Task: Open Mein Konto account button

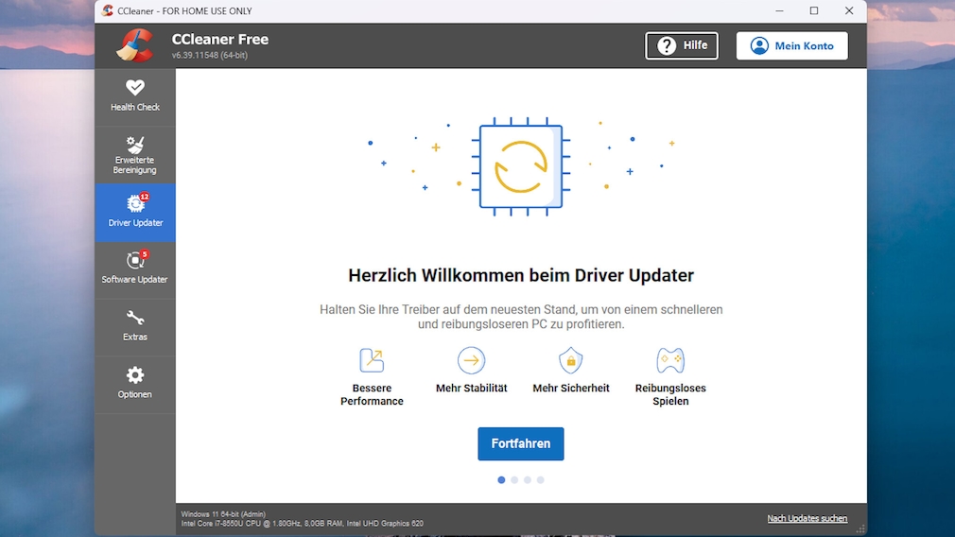Action: click(x=791, y=45)
